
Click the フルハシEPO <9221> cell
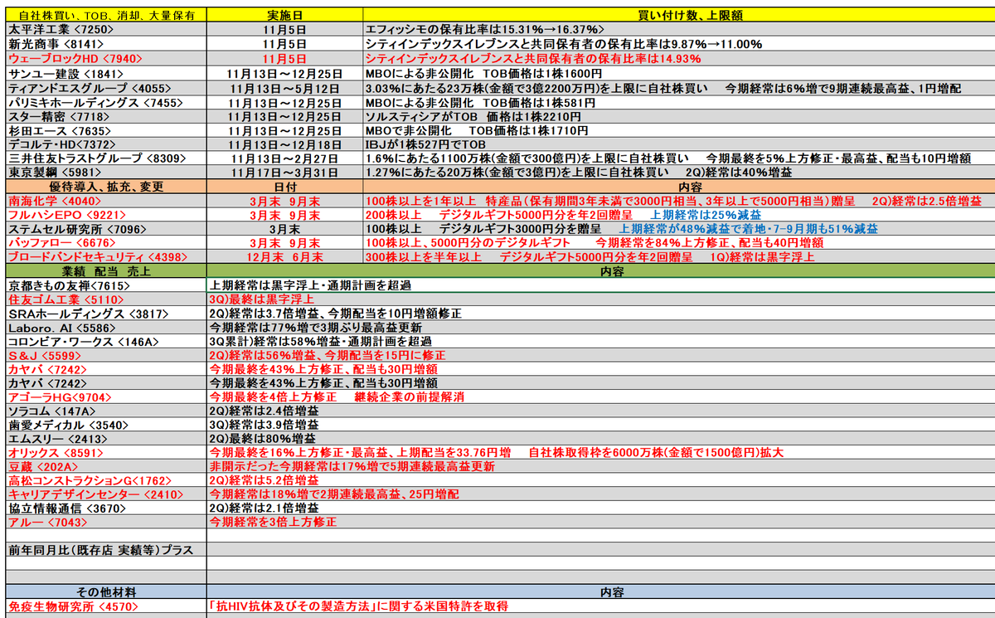pos(105,215)
